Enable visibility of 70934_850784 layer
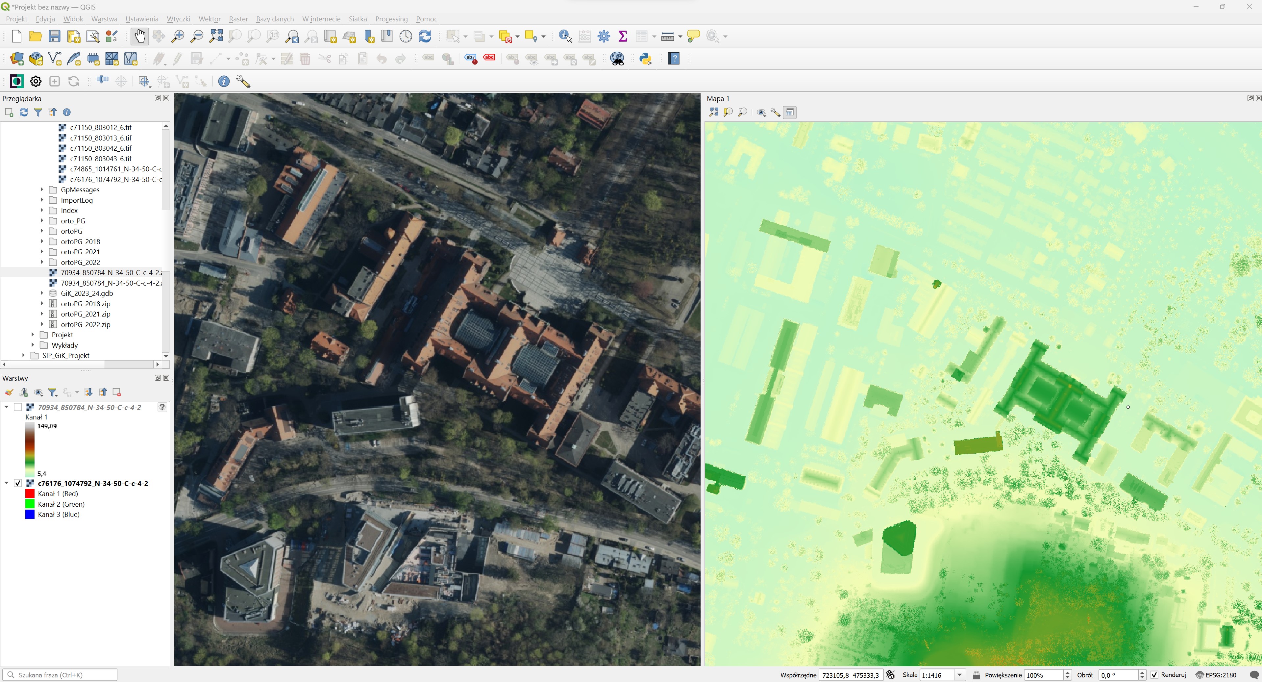The height and width of the screenshot is (682, 1262). (18, 407)
